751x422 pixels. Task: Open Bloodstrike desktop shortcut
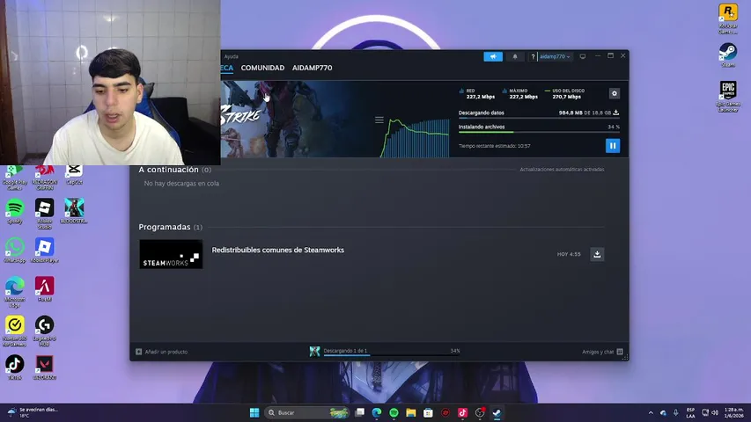(74, 211)
